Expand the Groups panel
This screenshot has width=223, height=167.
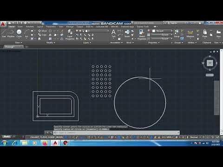click(x=178, y=43)
